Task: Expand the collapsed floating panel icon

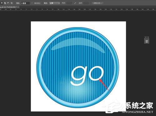Action: 147,41
